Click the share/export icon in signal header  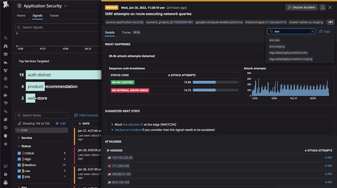coord(322,7)
